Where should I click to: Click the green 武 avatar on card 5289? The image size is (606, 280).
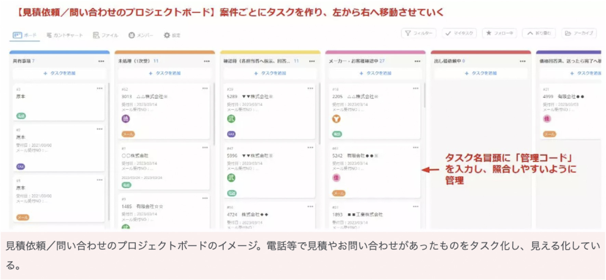click(231, 119)
